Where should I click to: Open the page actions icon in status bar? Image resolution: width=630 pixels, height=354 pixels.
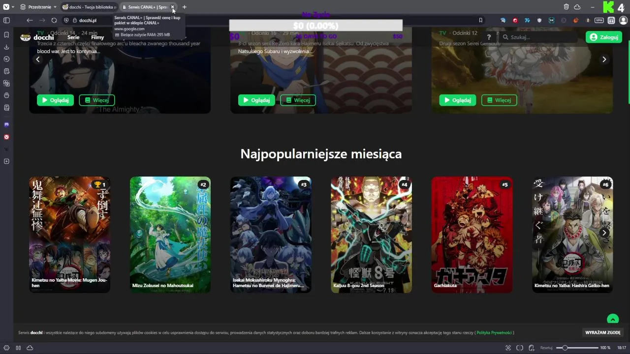[x=532, y=348]
